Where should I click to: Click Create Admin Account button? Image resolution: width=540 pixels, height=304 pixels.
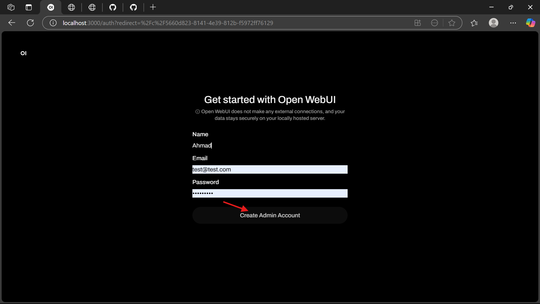[x=270, y=215]
